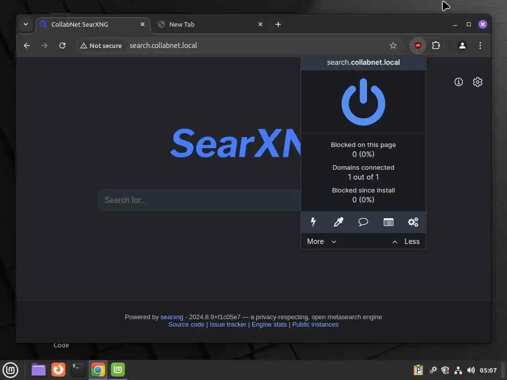The width and height of the screenshot is (507, 380).
Task: Toggle uBlock Origin power button for this site
Action: 363,102
